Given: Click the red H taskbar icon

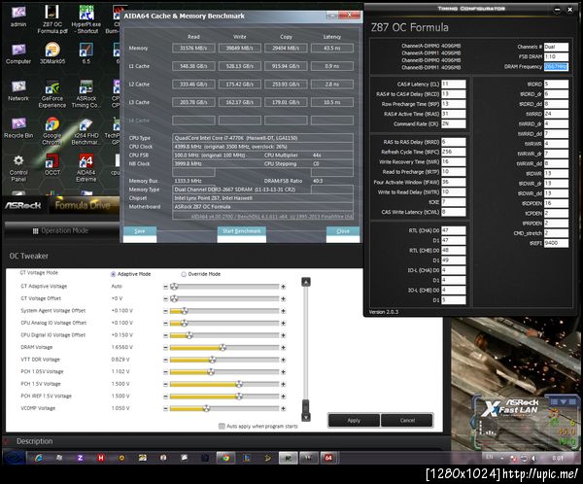Looking at the screenshot, I should click(101, 458).
